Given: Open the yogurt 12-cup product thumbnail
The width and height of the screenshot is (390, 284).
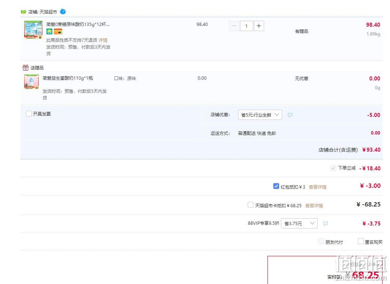Looking at the screenshot, I should click(33, 30).
